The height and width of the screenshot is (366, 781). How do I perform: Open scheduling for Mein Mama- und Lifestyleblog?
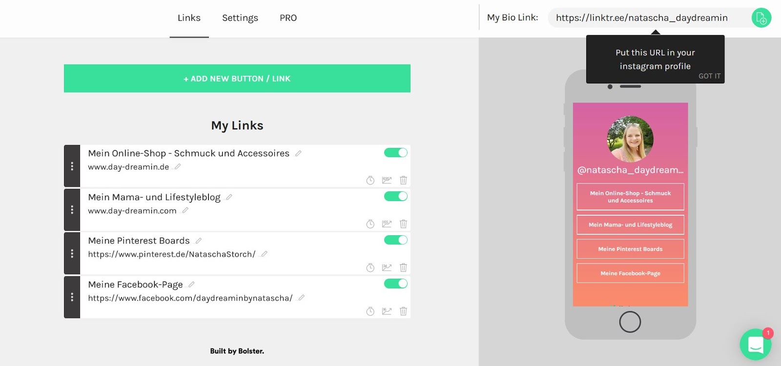[x=370, y=224]
